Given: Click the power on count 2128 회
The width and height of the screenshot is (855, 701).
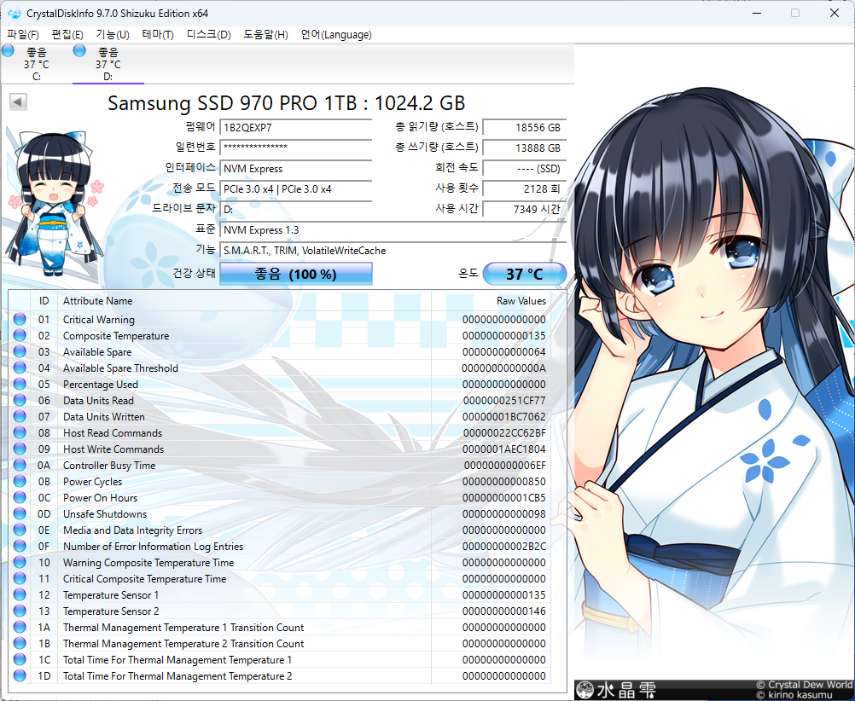Looking at the screenshot, I should pos(525,188).
